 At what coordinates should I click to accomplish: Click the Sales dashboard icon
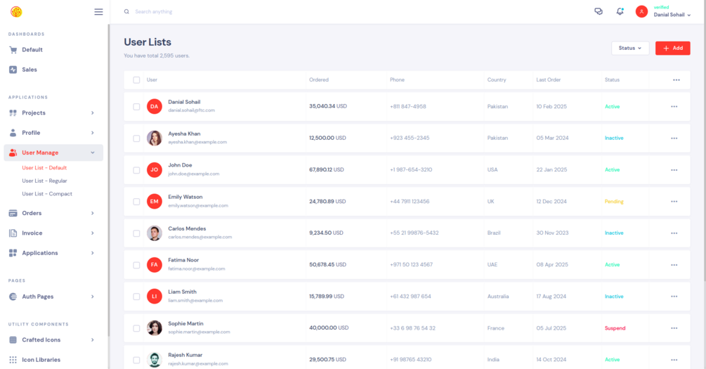coord(13,70)
